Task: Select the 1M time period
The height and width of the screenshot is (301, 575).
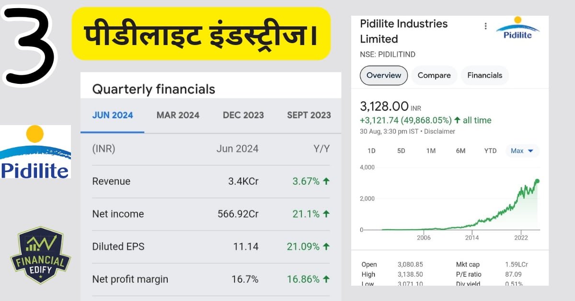Action: 430,150
